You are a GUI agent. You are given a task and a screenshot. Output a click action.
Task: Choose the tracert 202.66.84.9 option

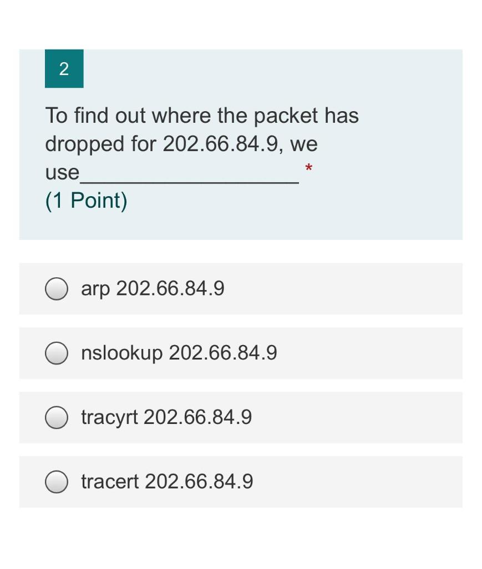click(57, 481)
